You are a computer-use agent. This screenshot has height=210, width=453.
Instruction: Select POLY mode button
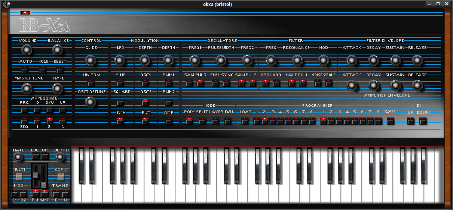(189, 121)
